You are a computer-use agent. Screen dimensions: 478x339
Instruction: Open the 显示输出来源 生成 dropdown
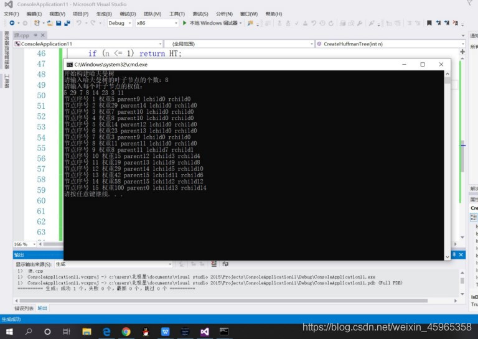point(114,264)
